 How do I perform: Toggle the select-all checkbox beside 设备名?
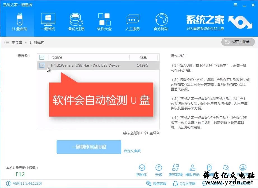(x=42, y=57)
